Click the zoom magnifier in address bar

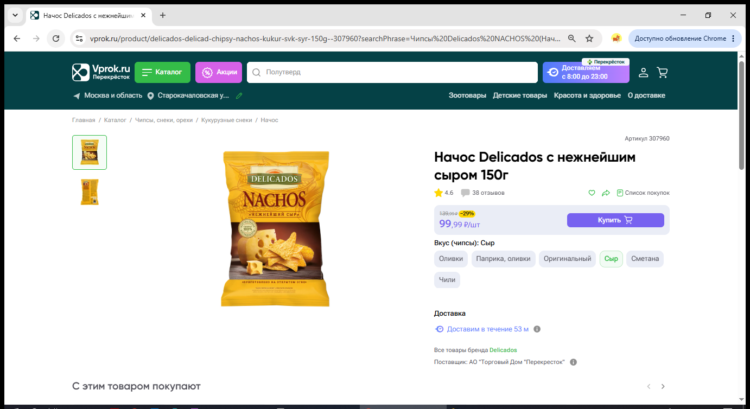[571, 39]
